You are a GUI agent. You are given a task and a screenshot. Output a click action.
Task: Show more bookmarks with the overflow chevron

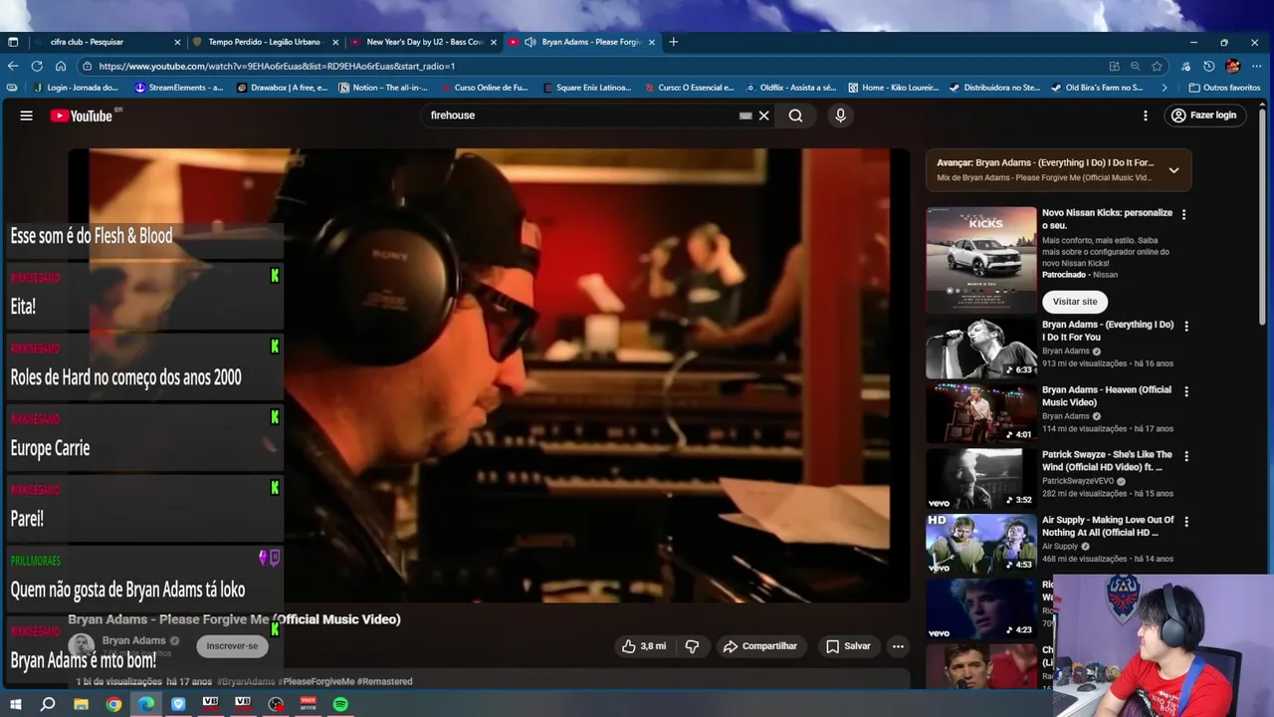pyautogui.click(x=1165, y=88)
